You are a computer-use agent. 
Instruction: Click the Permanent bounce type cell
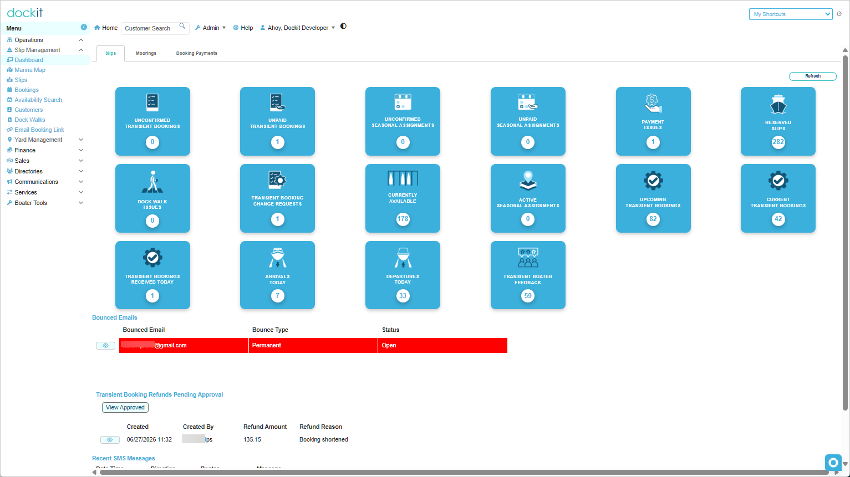click(313, 345)
